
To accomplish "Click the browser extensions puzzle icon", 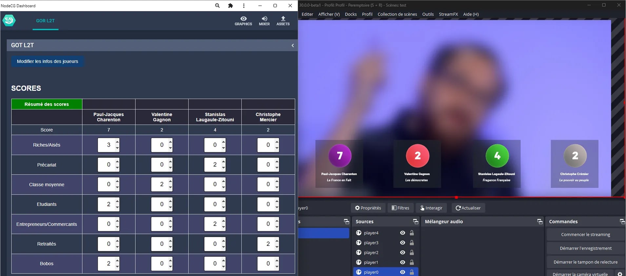I will click(230, 6).
